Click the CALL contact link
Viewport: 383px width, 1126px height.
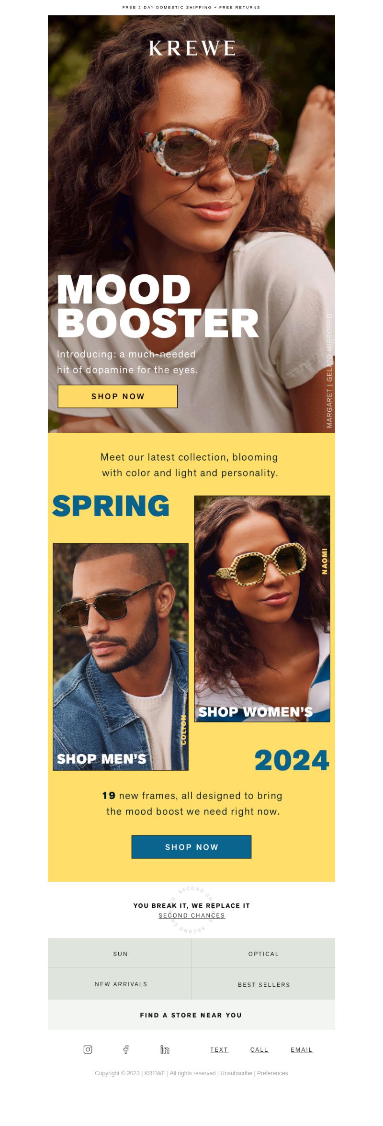point(259,1049)
